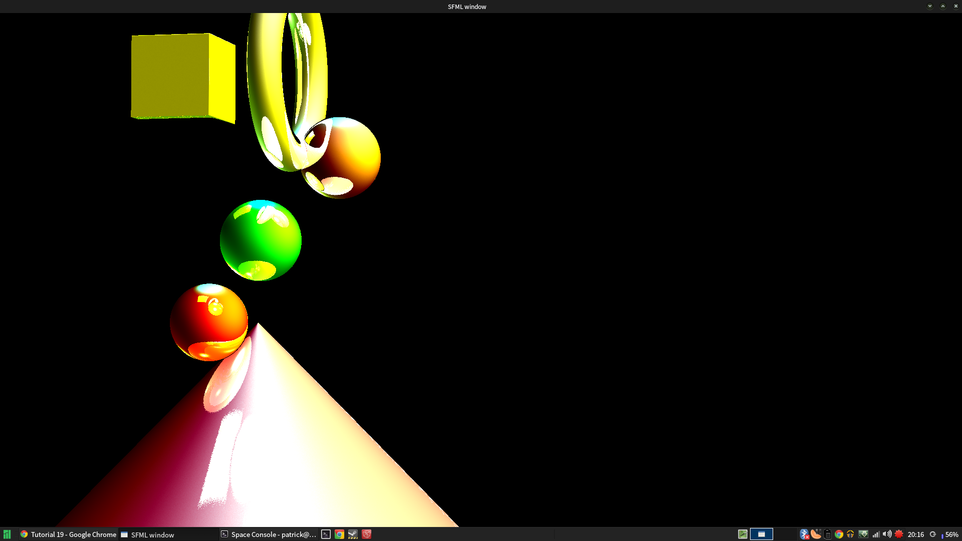Click the clipboard manager tray icon
The height and width of the screenshot is (541, 962).
828,534
